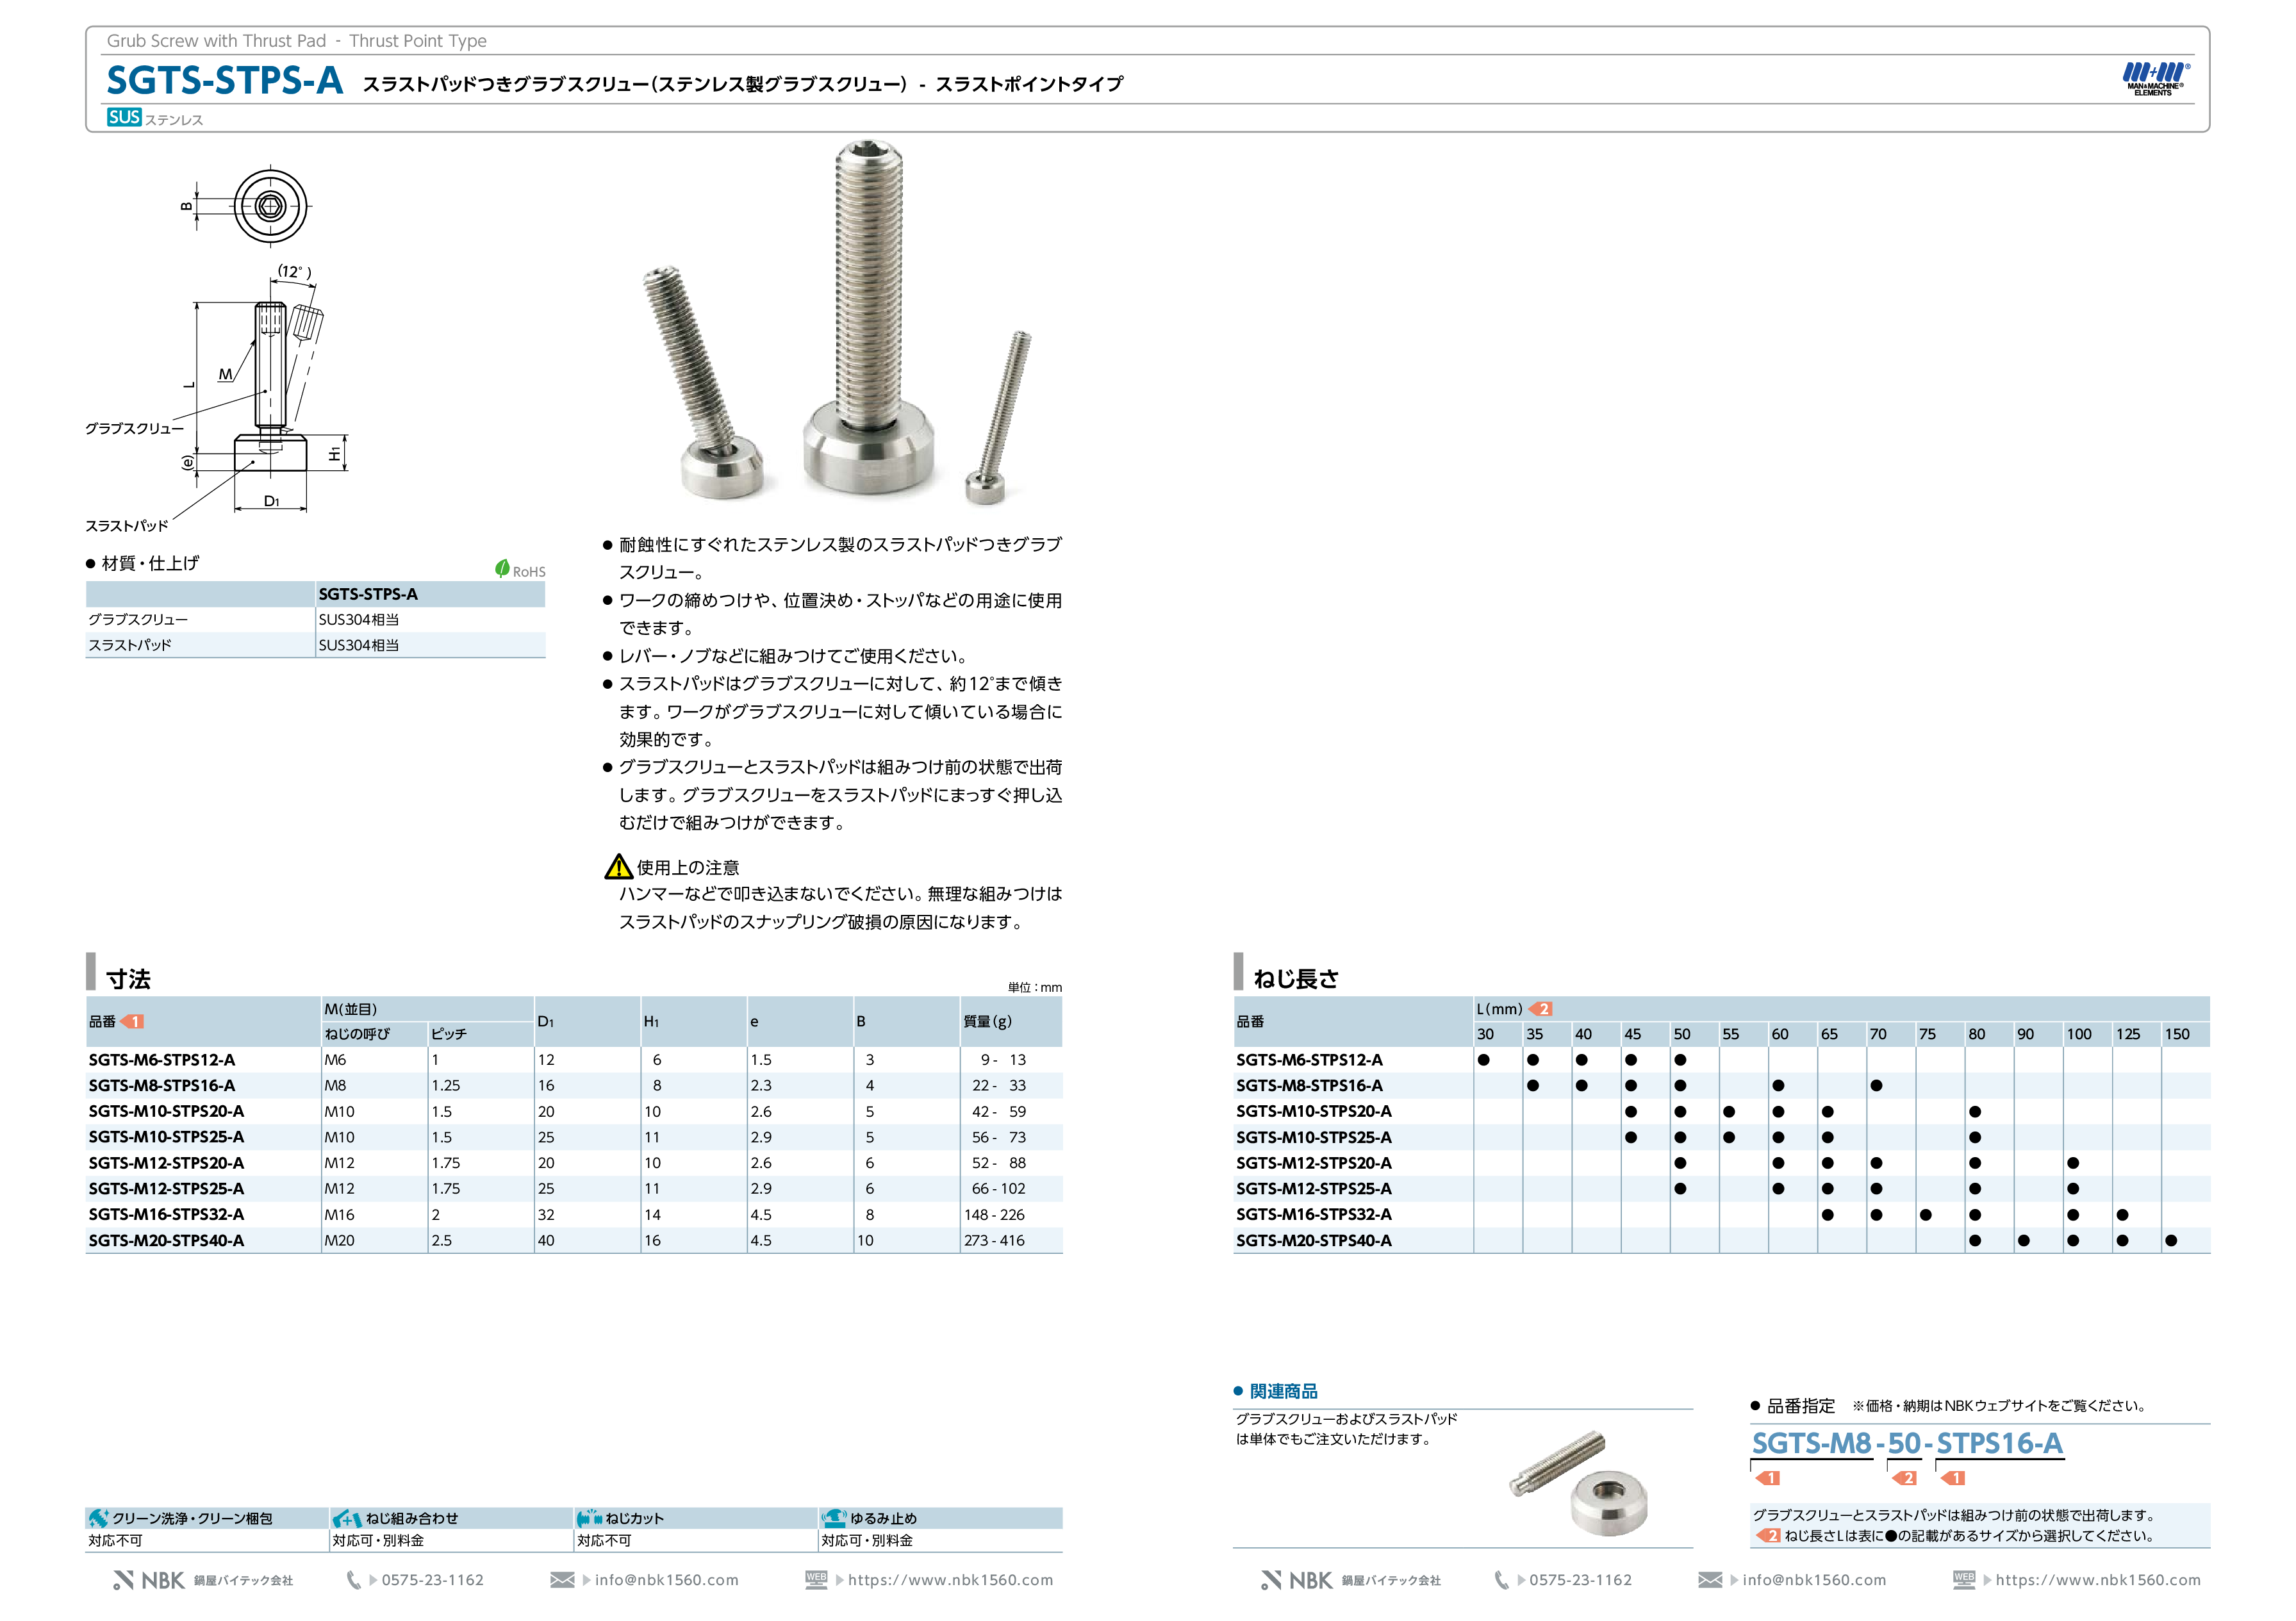Click the Man+Machine Elements logo
Viewport: 2296px width, 1621px height.
click(2154, 78)
